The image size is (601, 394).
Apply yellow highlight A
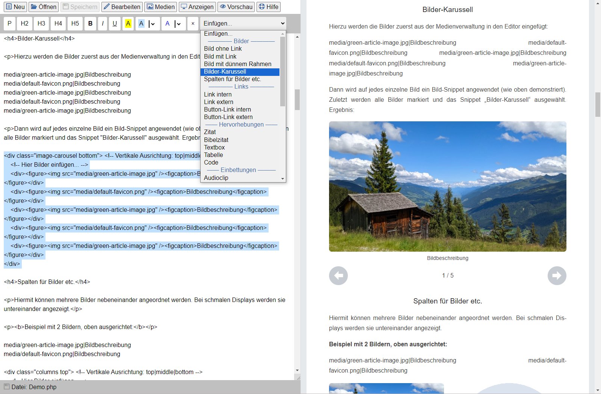point(128,23)
